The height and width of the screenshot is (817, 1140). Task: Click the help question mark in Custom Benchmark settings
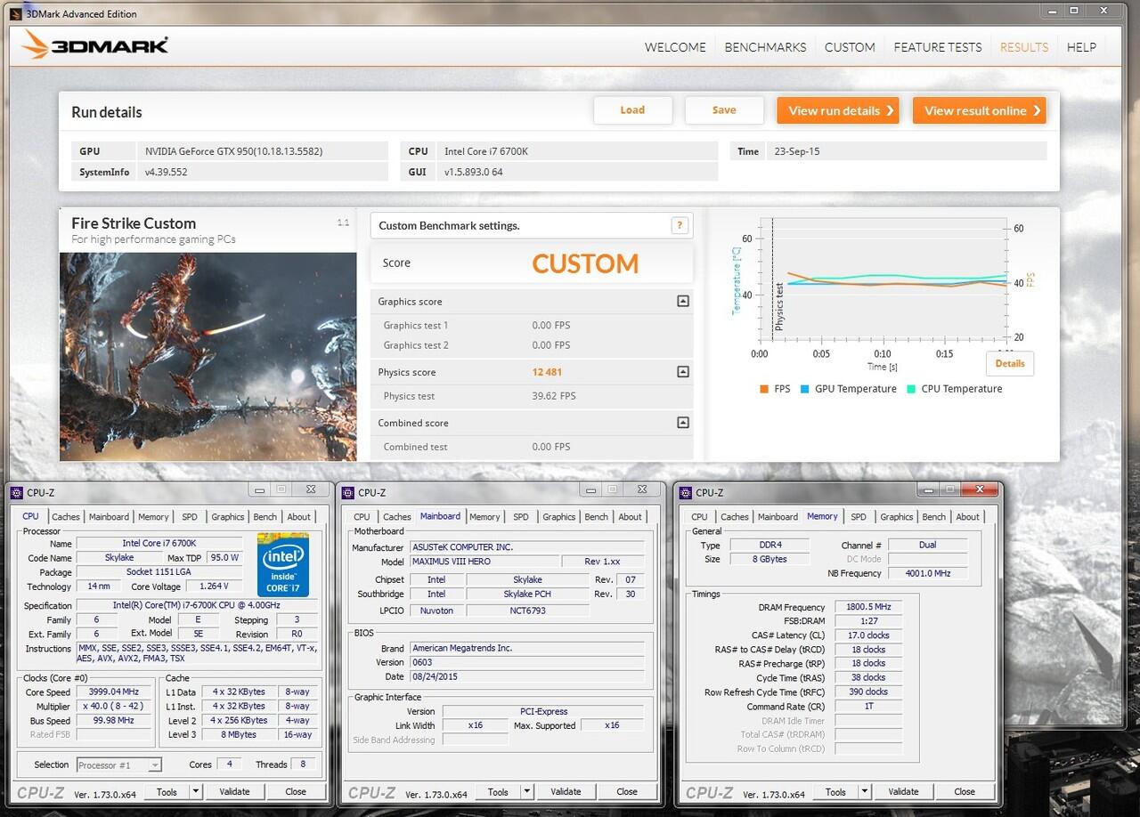tap(680, 225)
